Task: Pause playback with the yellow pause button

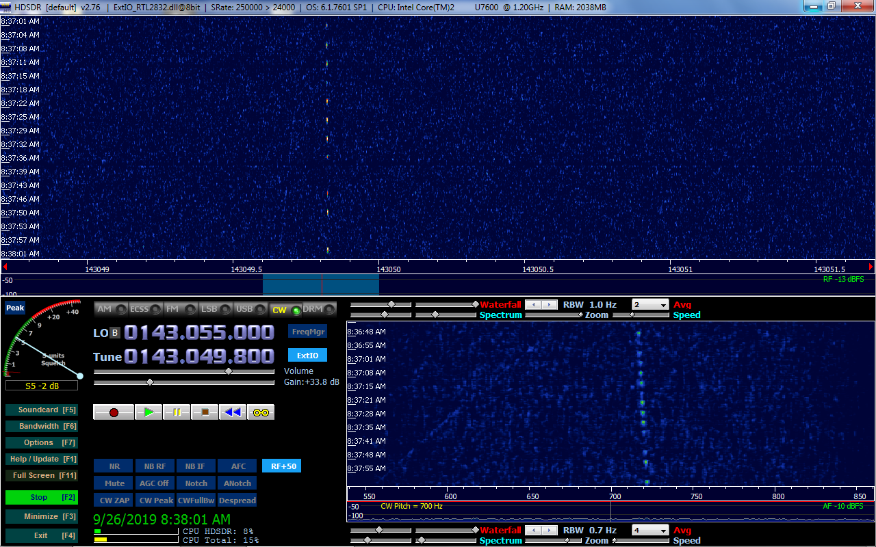Action: tap(177, 412)
